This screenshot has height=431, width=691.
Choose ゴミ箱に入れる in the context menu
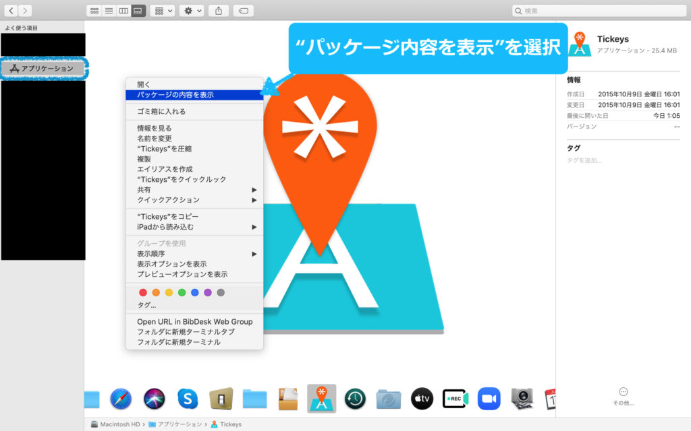pyautogui.click(x=194, y=112)
